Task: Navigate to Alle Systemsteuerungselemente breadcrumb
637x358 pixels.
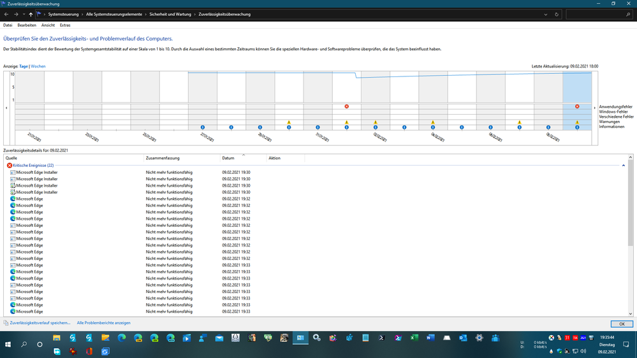Action: 114,14
